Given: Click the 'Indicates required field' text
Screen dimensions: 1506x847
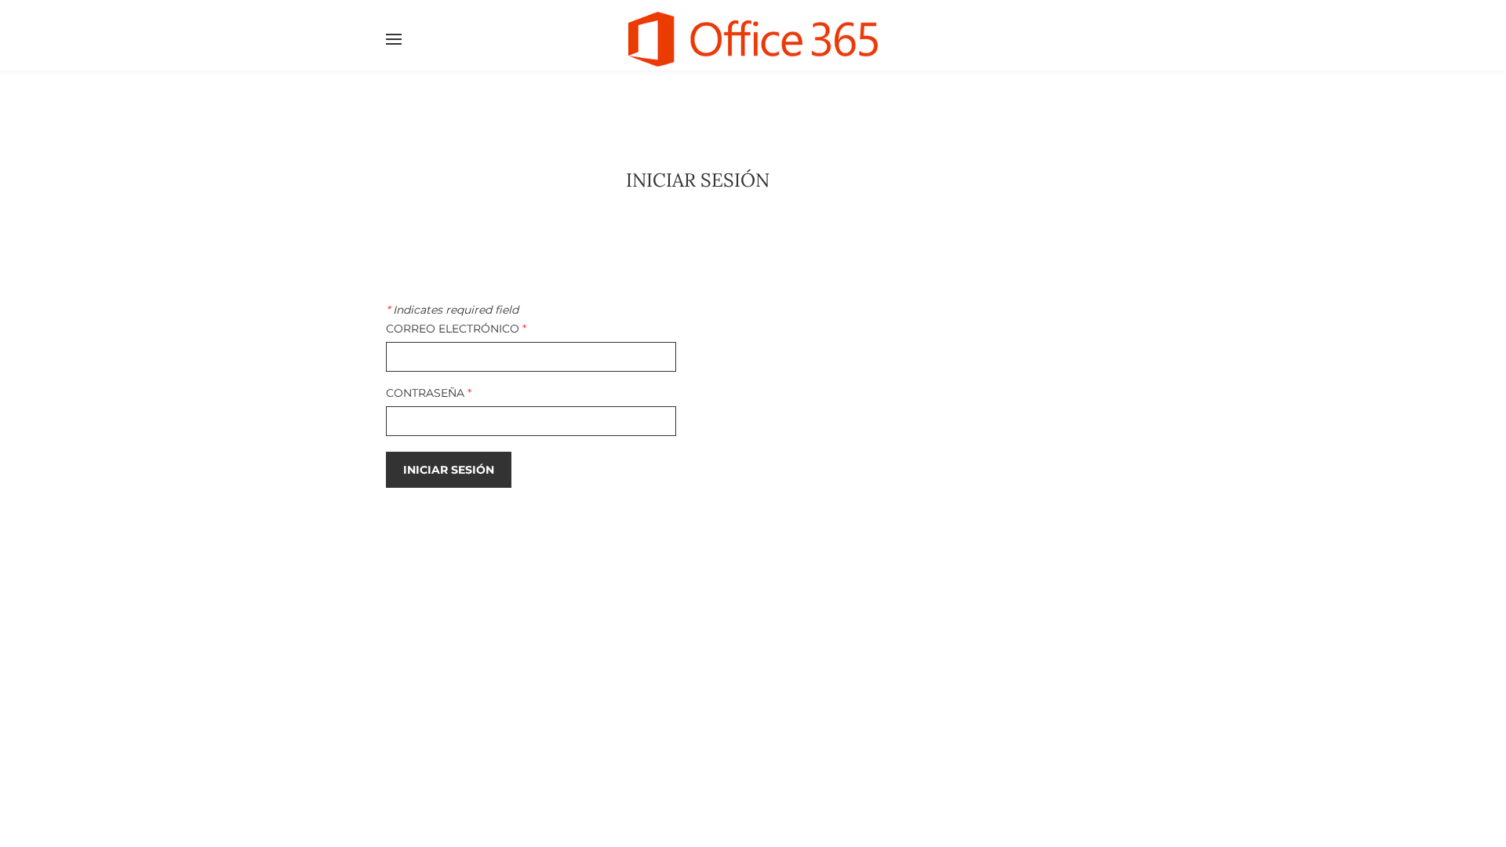Looking at the screenshot, I should point(456,310).
